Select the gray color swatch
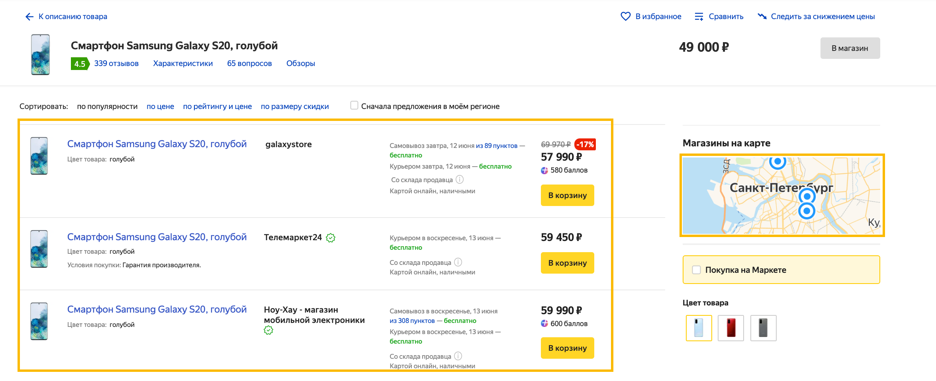 point(763,328)
